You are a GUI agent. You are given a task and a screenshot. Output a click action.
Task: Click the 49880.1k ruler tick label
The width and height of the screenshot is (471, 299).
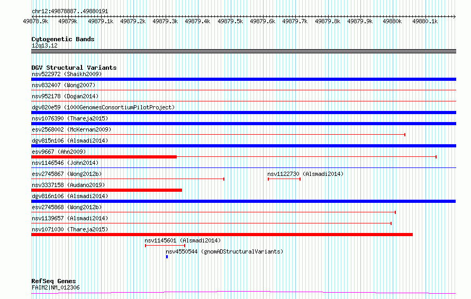(x=425, y=21)
